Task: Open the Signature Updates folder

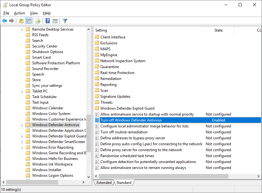Action: [x=115, y=96]
